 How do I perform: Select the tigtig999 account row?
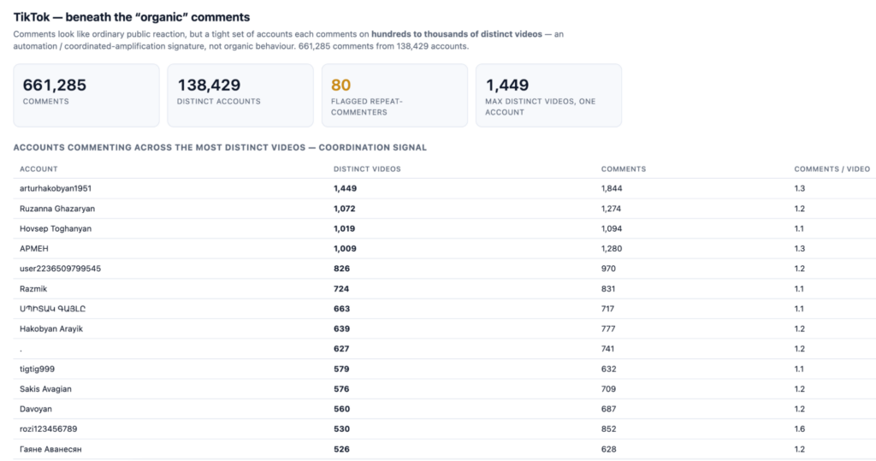[x=445, y=369]
